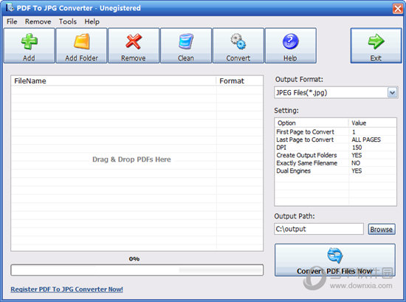Click the Add Folder icon
This screenshot has height=302, width=406.
81,41
